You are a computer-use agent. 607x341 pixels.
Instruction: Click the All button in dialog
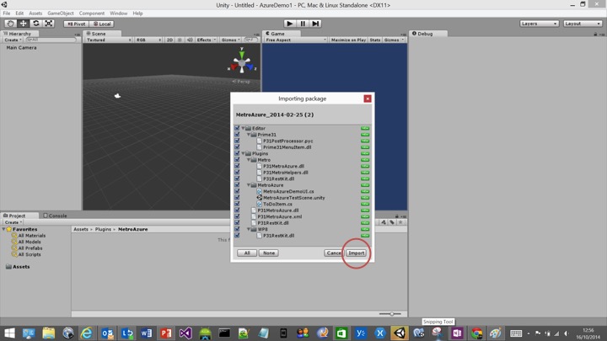246,253
